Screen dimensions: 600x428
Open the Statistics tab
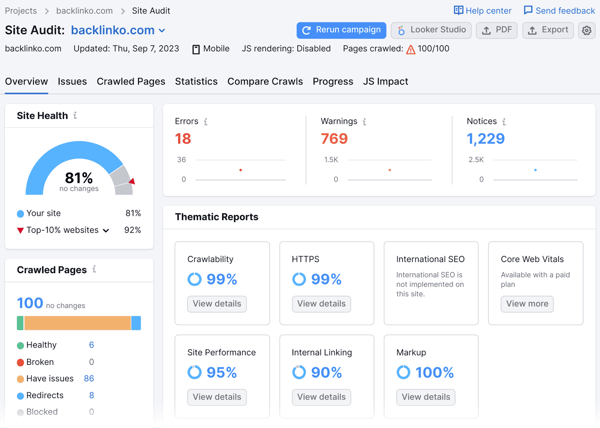[x=196, y=81]
